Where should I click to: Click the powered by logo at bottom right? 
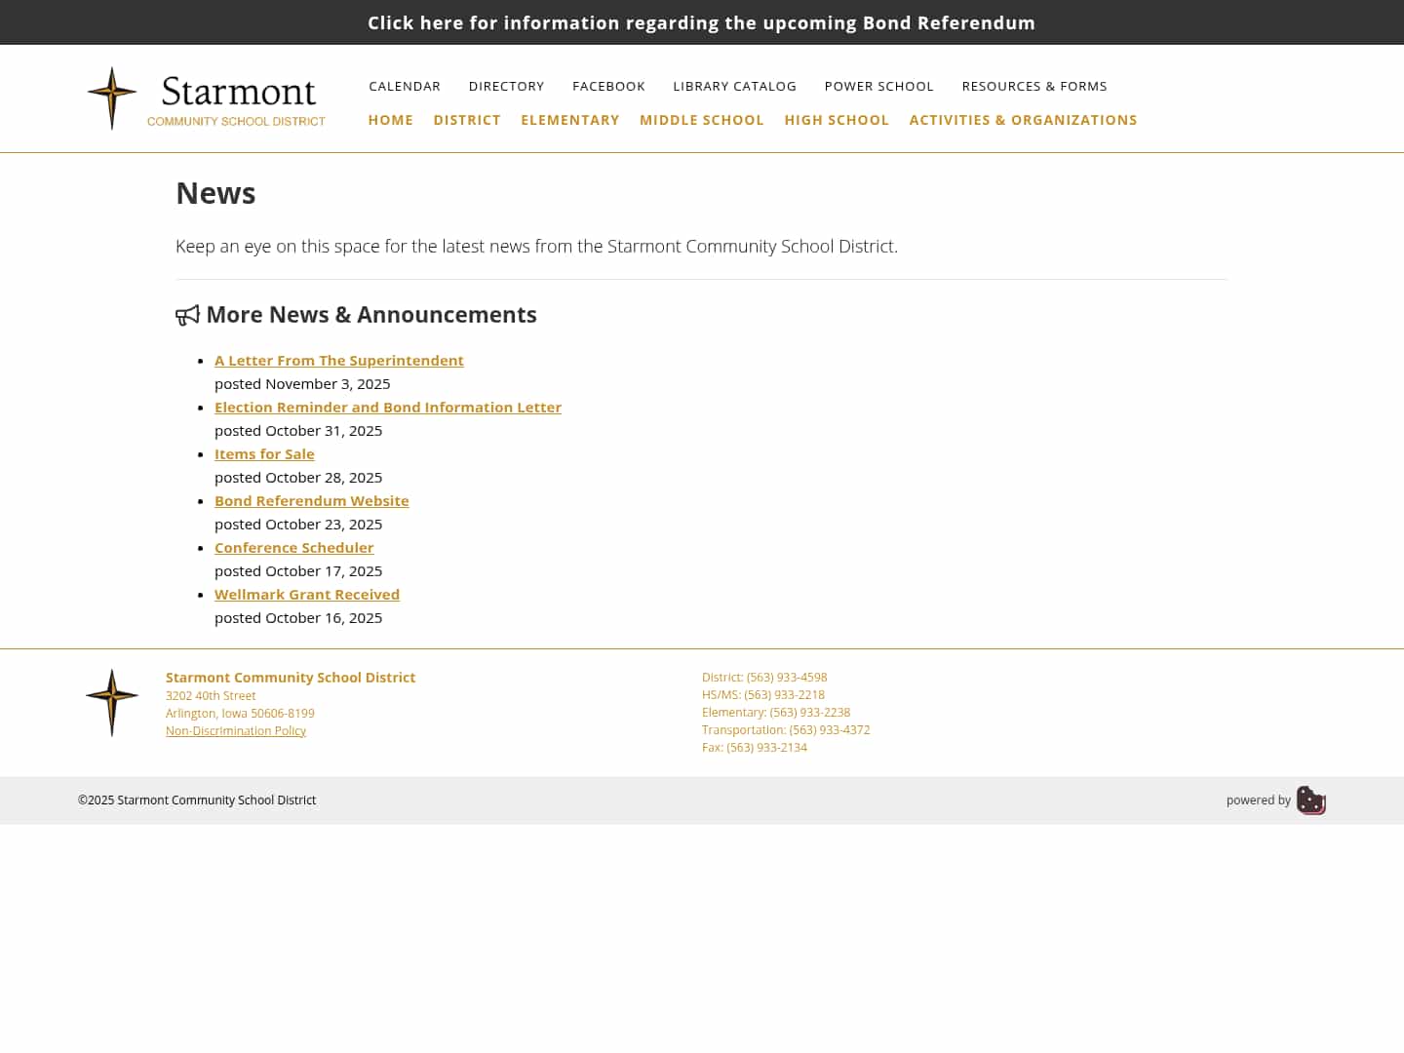click(x=1310, y=799)
